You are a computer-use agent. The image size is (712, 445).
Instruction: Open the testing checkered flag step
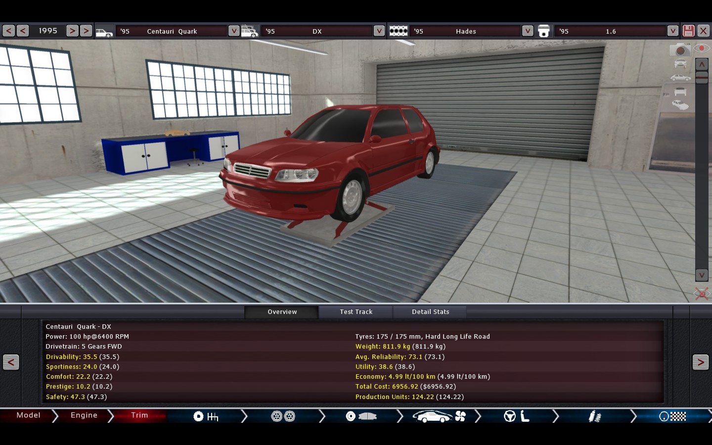[x=672, y=416]
